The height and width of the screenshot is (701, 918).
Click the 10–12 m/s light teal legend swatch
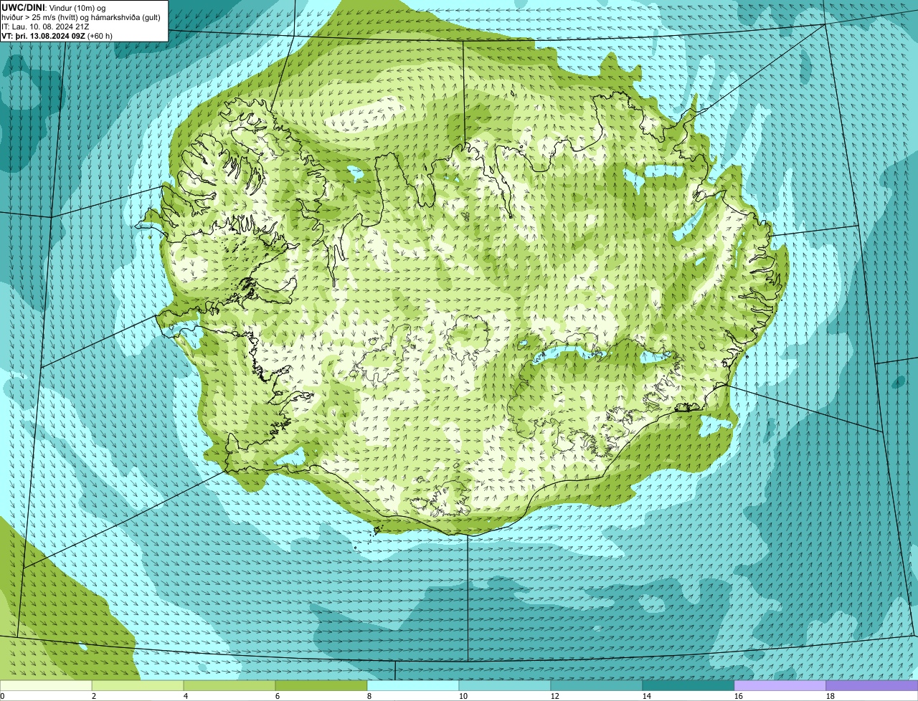(x=505, y=685)
